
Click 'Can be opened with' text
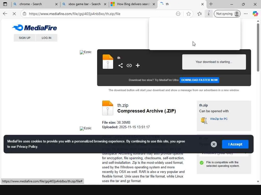[214, 111]
